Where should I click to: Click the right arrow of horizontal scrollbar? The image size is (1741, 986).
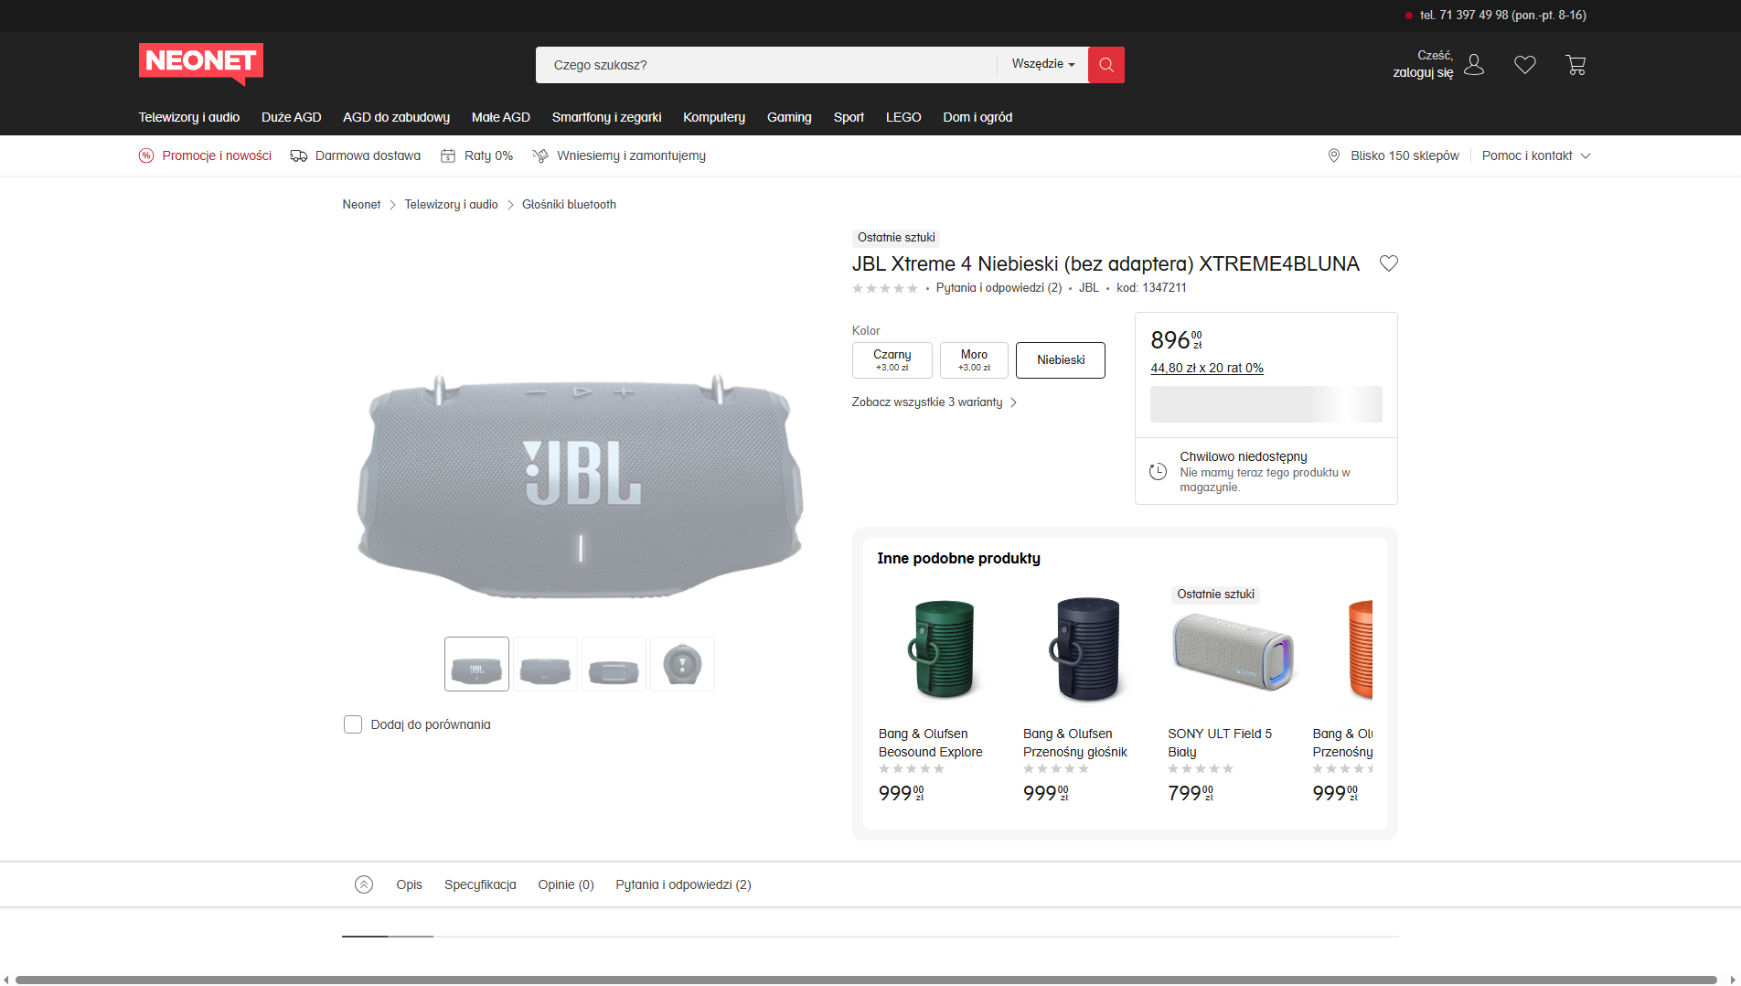(x=1732, y=980)
